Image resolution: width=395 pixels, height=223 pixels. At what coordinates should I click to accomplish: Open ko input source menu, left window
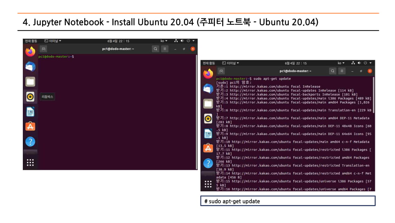pos(164,41)
